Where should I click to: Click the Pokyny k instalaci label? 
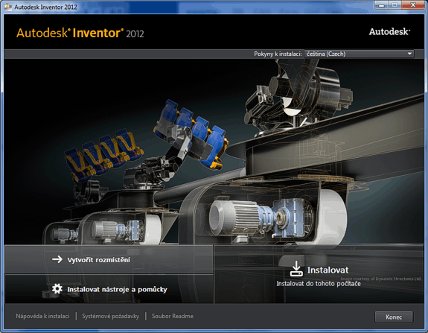point(278,54)
